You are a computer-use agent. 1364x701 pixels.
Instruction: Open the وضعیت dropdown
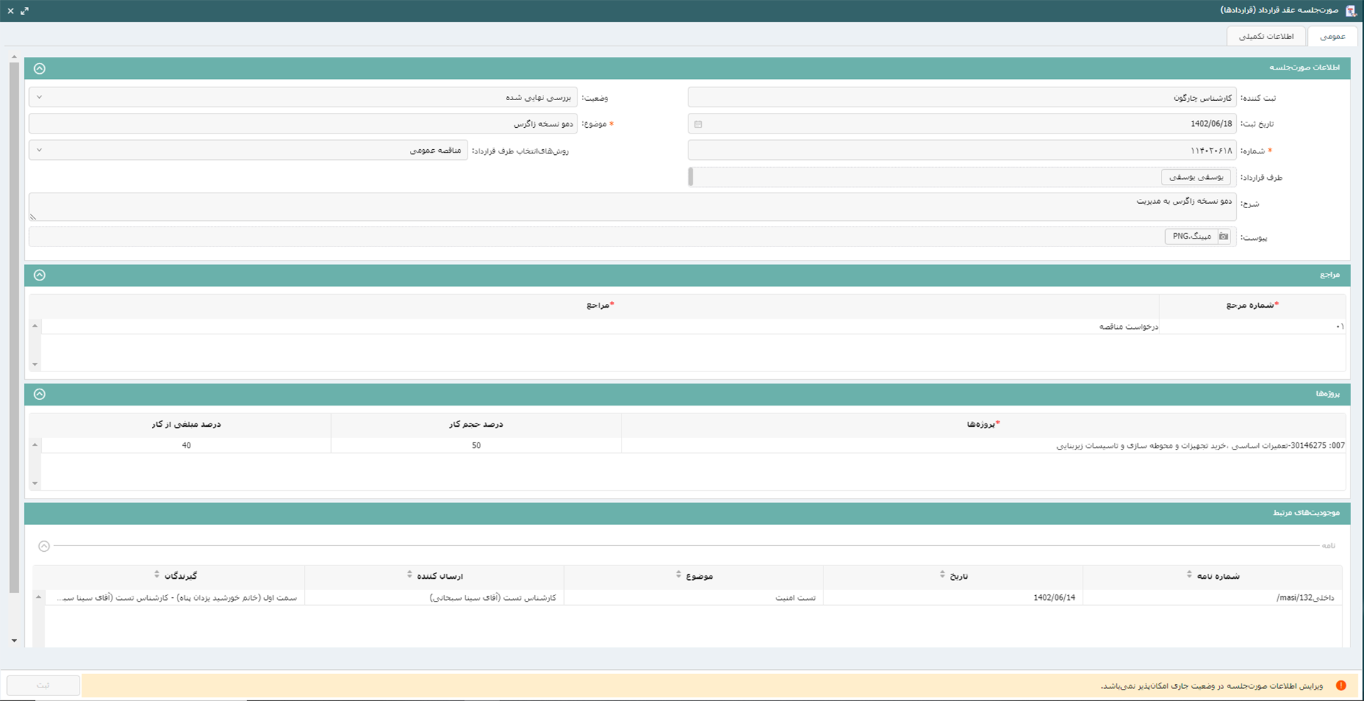[39, 97]
